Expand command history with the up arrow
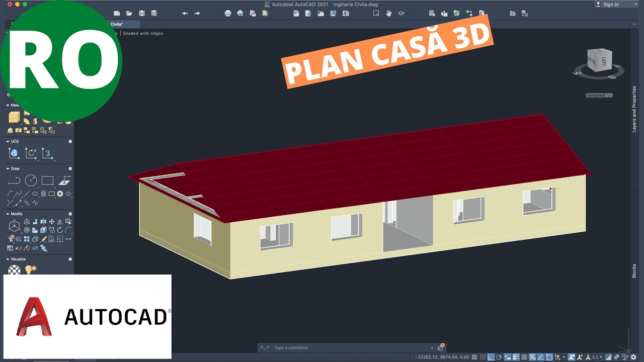 pos(432,347)
